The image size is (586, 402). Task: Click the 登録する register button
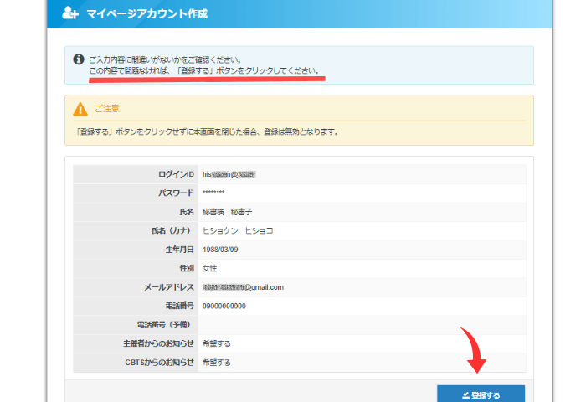pyautogui.click(x=481, y=394)
